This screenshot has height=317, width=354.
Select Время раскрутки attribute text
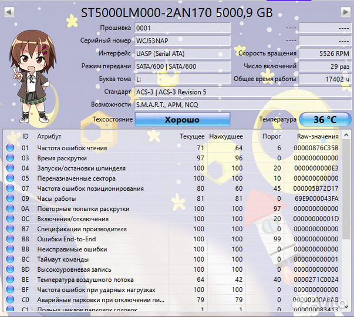point(62,158)
